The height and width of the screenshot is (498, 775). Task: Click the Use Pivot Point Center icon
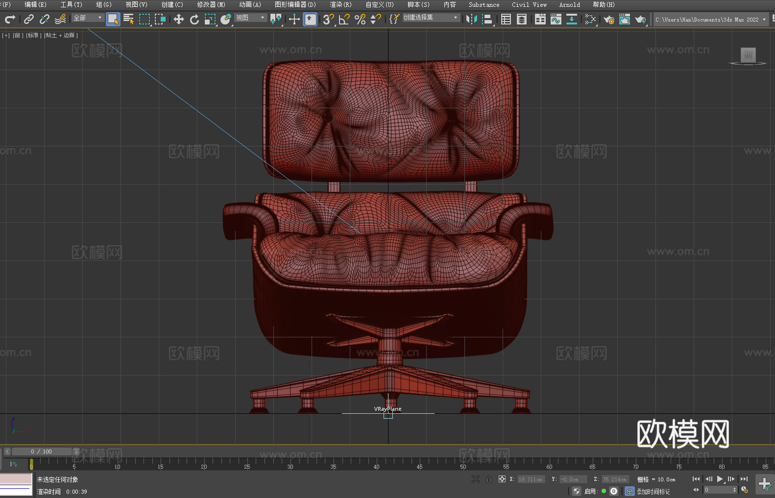[x=276, y=19]
